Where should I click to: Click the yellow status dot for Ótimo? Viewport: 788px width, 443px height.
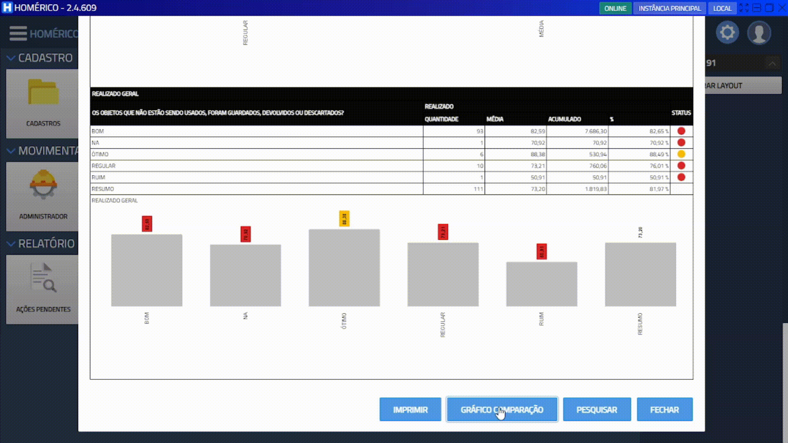(x=681, y=154)
